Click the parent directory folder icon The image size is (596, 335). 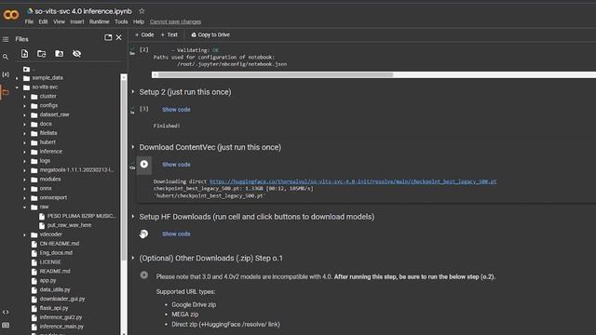coord(26,69)
